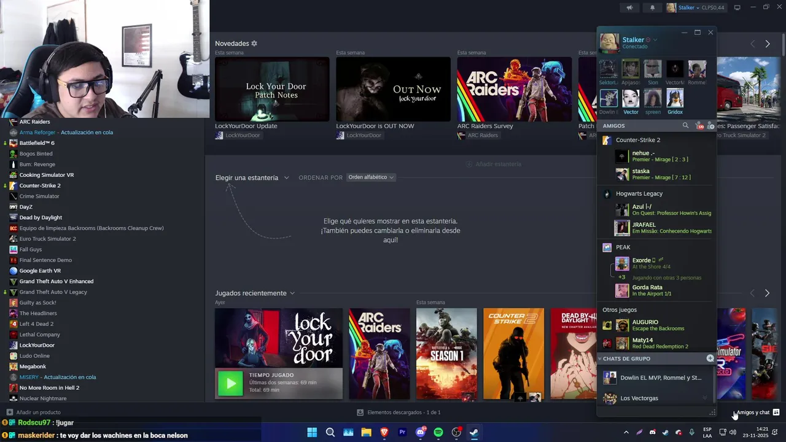
Task: Open the Orden alfabético sort dropdown
Action: (372, 177)
